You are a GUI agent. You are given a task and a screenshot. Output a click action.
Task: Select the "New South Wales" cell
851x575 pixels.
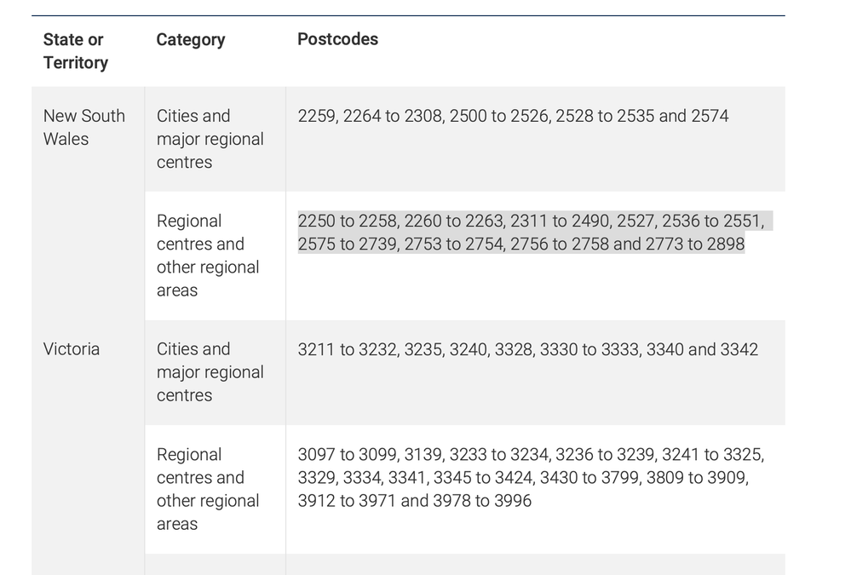click(83, 127)
